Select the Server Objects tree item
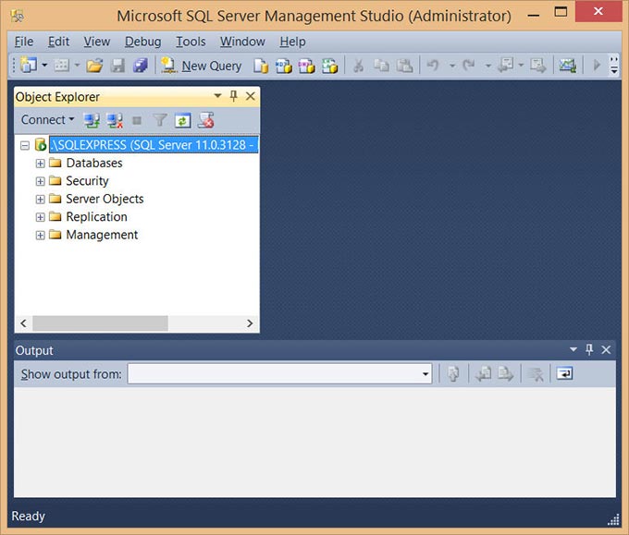This screenshot has height=535, width=629. pyautogui.click(x=105, y=199)
